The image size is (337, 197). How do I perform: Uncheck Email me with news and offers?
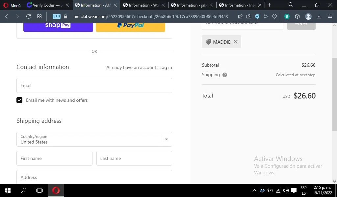19,100
